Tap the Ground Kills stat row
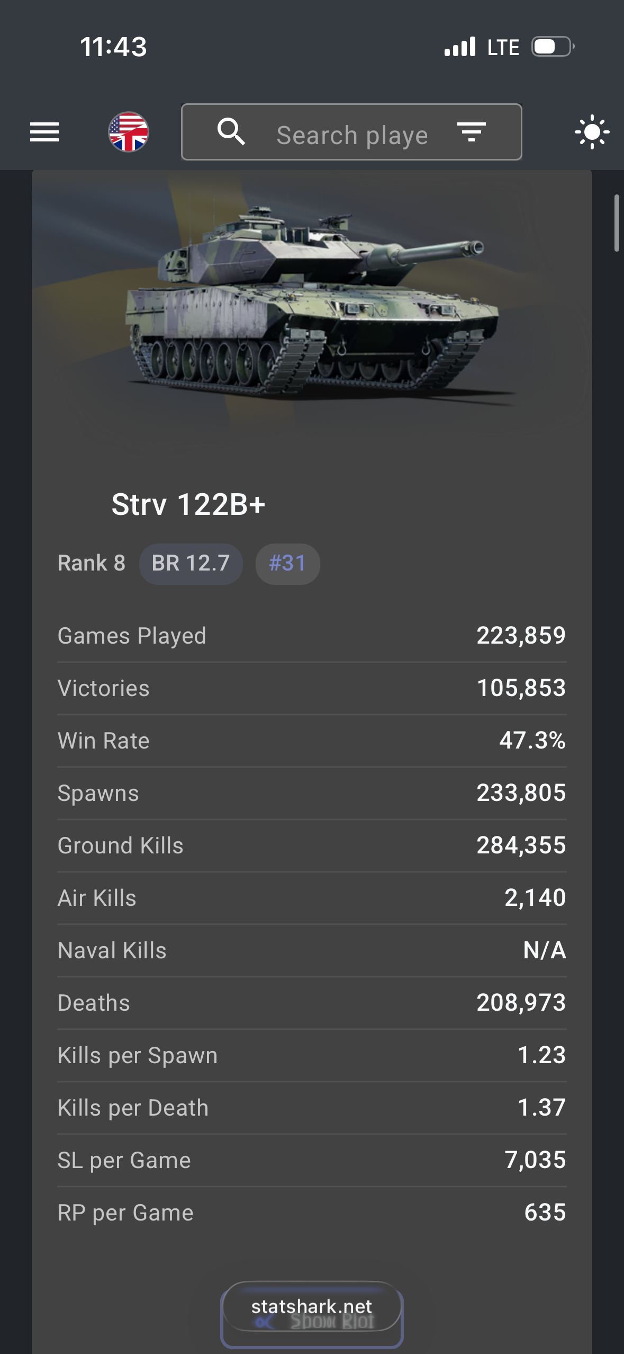624x1354 pixels. coord(311,845)
